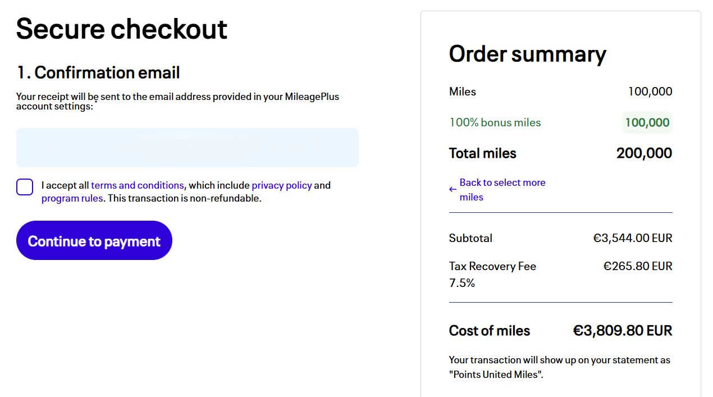Click the green 100% bonus miles label
Screen dimensions: 713x397
pos(495,122)
